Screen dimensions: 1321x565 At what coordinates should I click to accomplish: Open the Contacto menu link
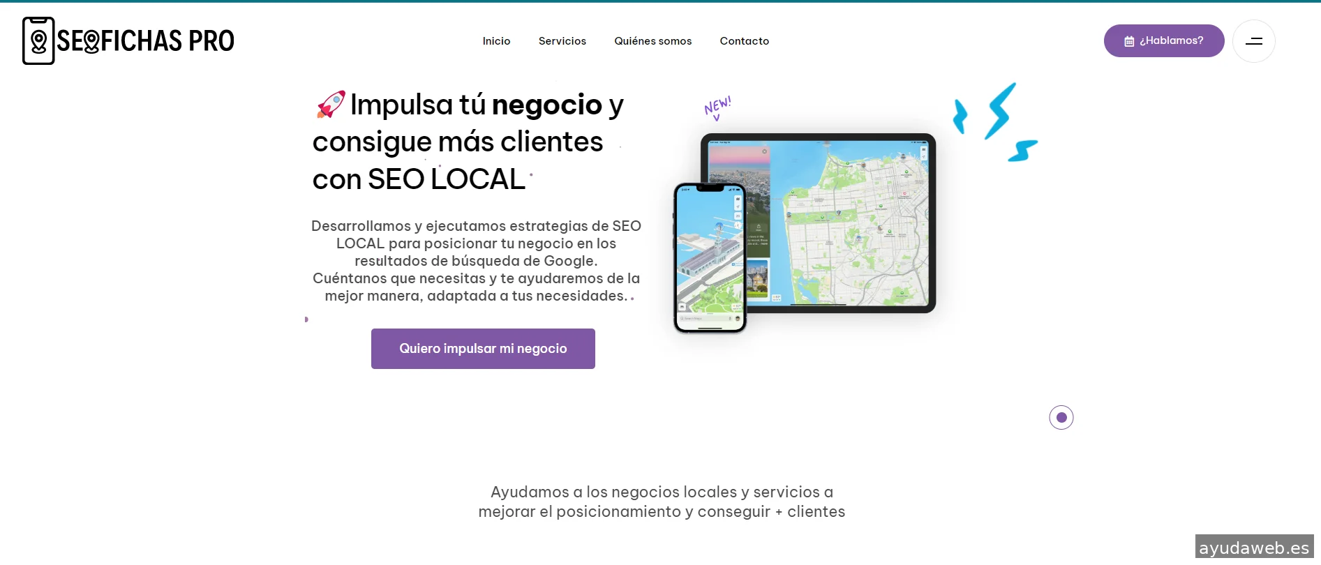(x=744, y=41)
